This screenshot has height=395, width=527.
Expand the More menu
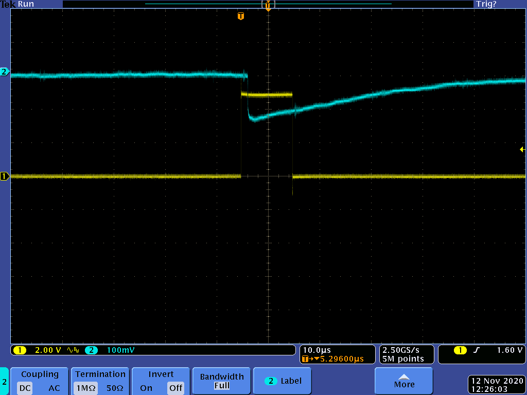(404, 381)
